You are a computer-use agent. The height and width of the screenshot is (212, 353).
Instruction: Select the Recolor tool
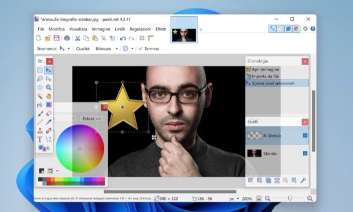[x=49, y=131]
